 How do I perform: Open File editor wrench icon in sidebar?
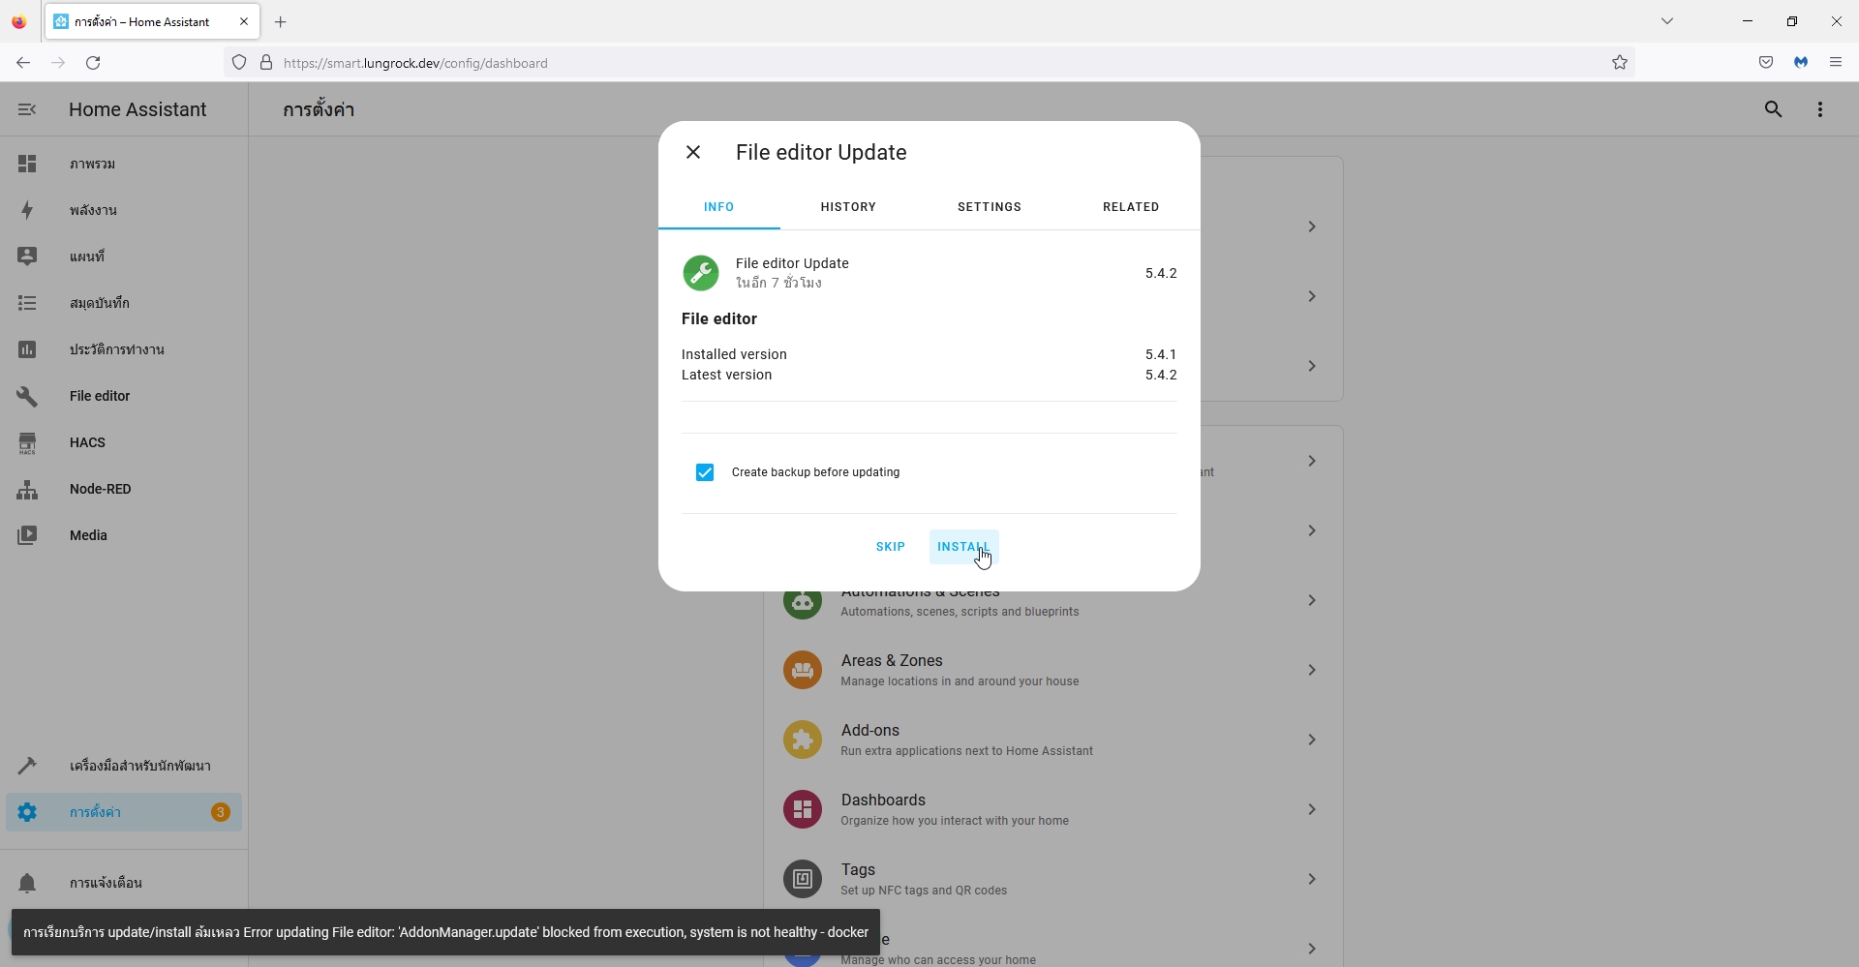[27, 396]
